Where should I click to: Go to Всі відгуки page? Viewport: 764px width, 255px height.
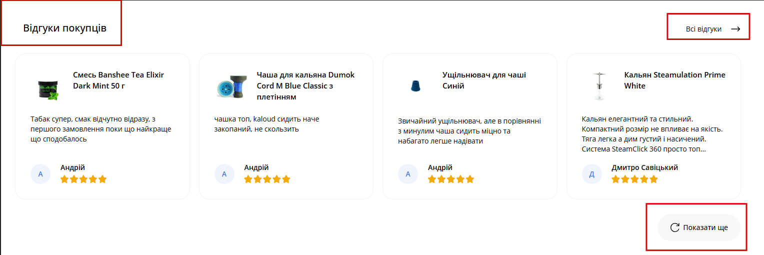point(703,29)
